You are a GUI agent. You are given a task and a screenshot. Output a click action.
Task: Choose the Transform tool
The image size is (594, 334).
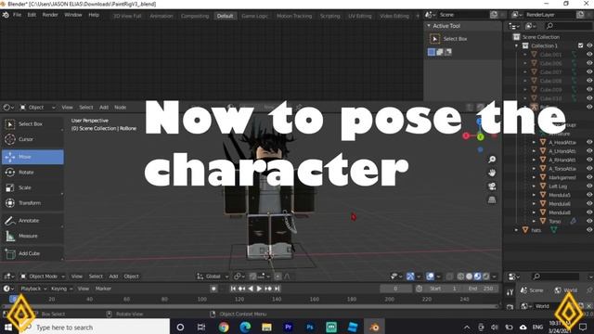32,203
